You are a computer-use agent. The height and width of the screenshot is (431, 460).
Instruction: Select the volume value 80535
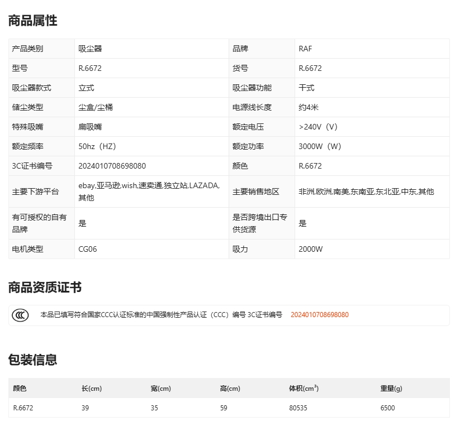[298, 408]
